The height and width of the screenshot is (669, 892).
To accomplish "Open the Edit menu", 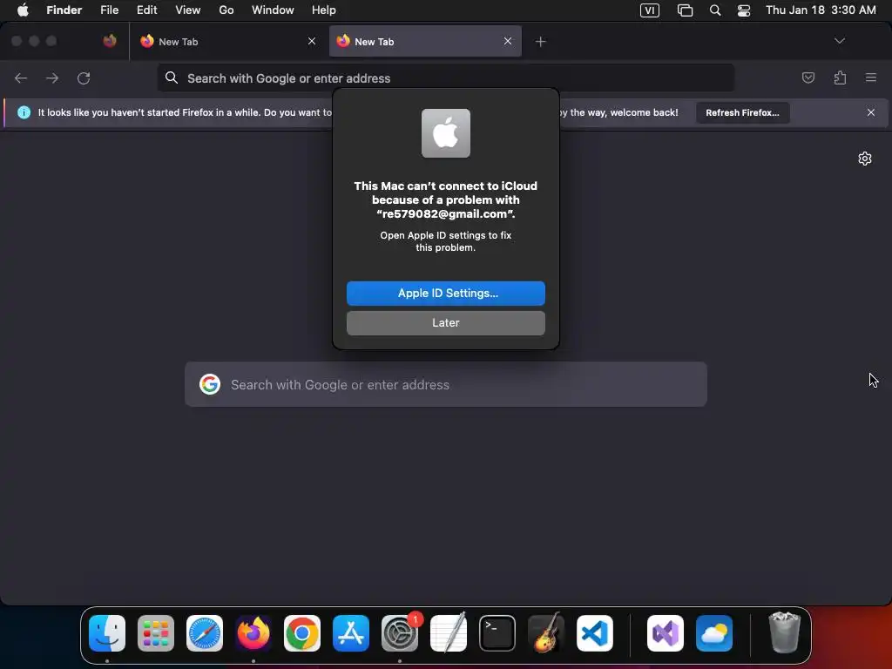I will pyautogui.click(x=146, y=10).
